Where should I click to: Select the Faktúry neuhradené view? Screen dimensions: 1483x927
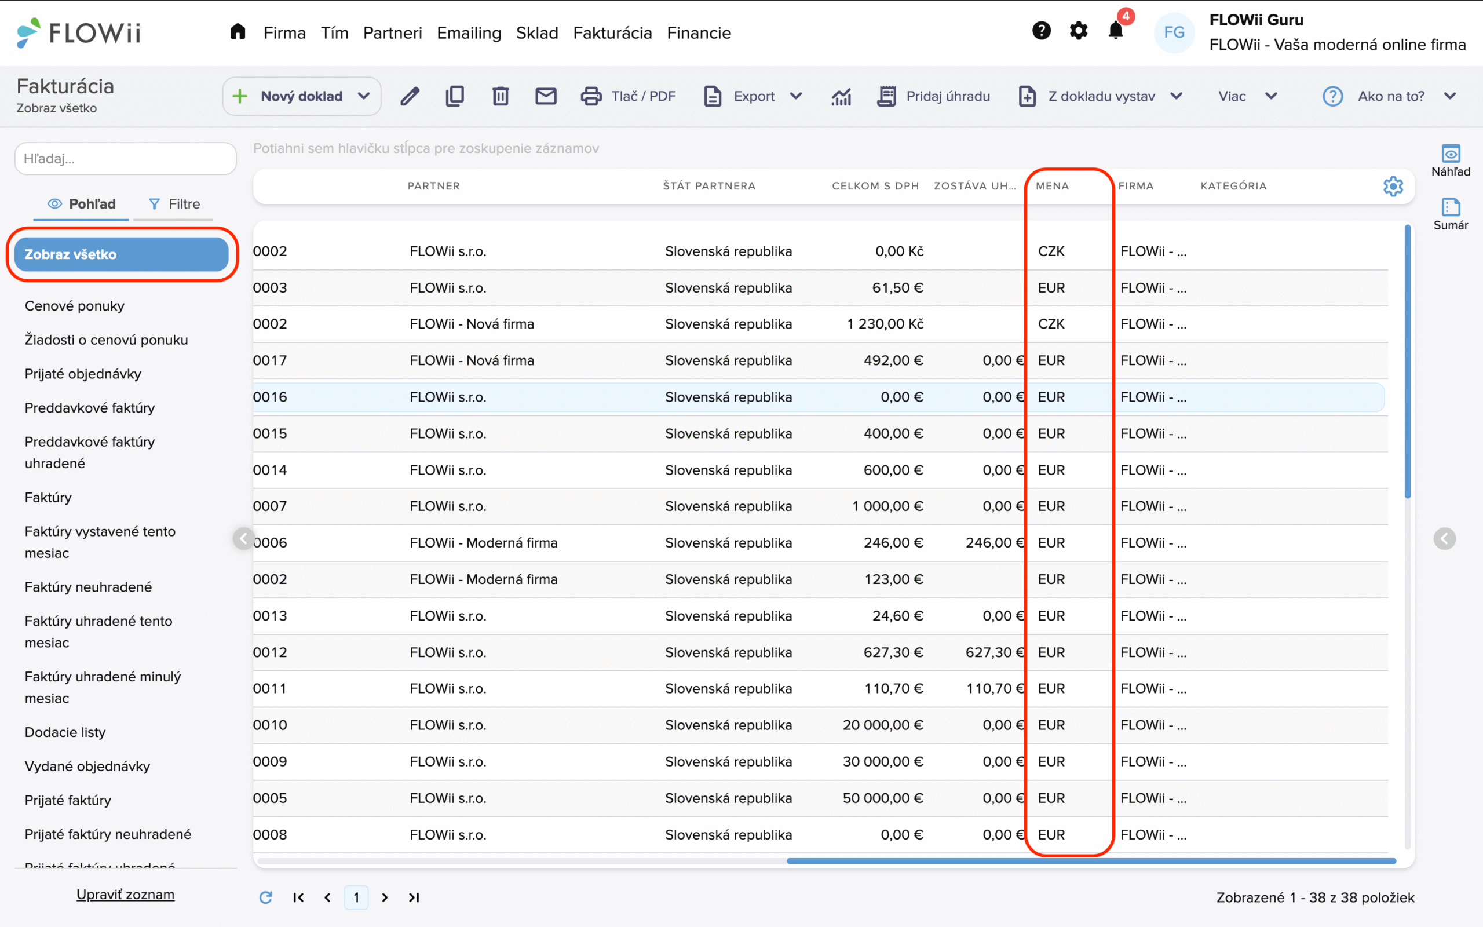coord(87,587)
